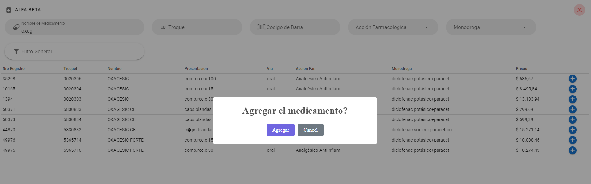
Task: Select registro number 49976 cell
Action: tap(9, 140)
